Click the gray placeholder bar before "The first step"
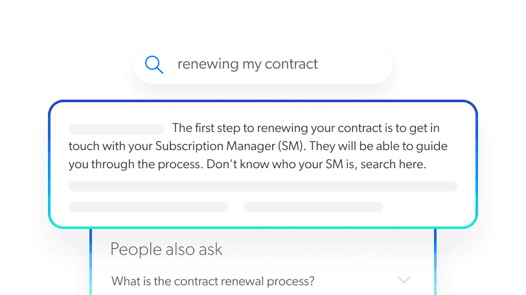The height and width of the screenshot is (295, 526). click(x=117, y=129)
